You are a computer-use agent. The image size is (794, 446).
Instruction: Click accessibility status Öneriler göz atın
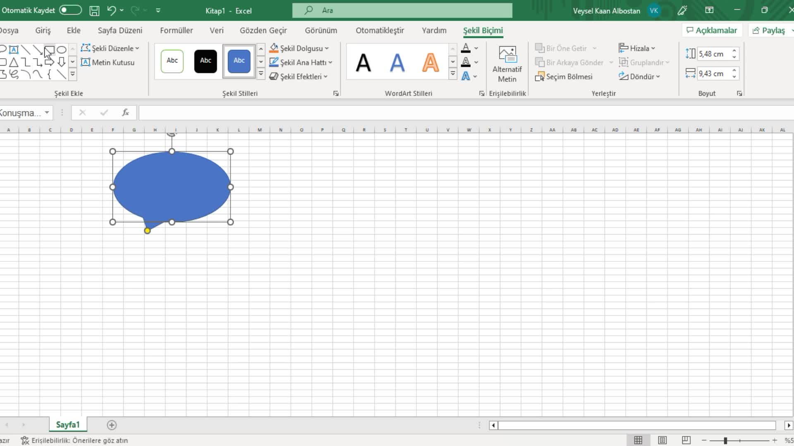coord(74,441)
